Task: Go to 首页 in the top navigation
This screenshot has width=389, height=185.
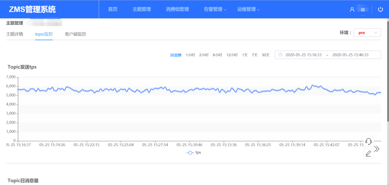Action: click(x=113, y=9)
